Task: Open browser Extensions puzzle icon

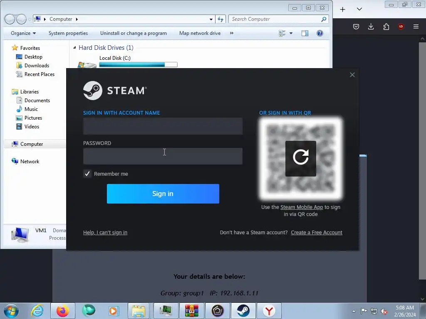Action: coord(386,27)
